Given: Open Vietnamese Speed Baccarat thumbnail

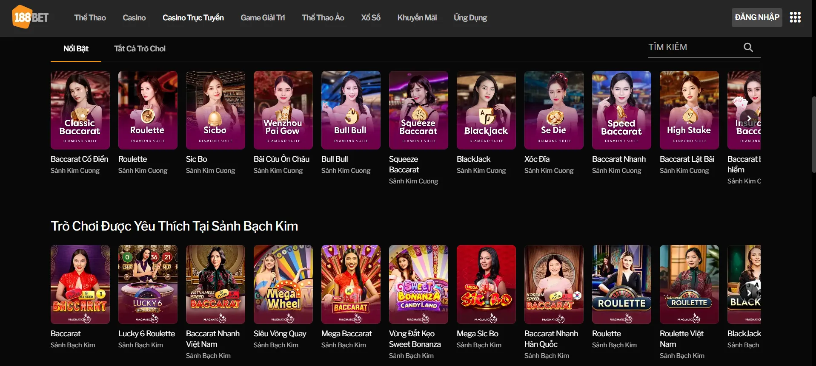Looking at the screenshot, I should click(215, 284).
